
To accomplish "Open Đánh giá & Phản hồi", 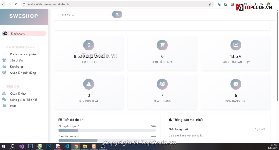I will 23,100.
